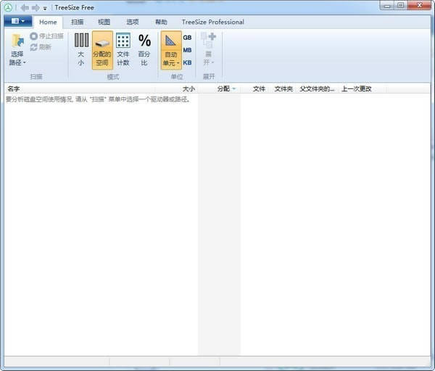Select KB as display unit
The width and height of the screenshot is (435, 371).
(x=187, y=62)
